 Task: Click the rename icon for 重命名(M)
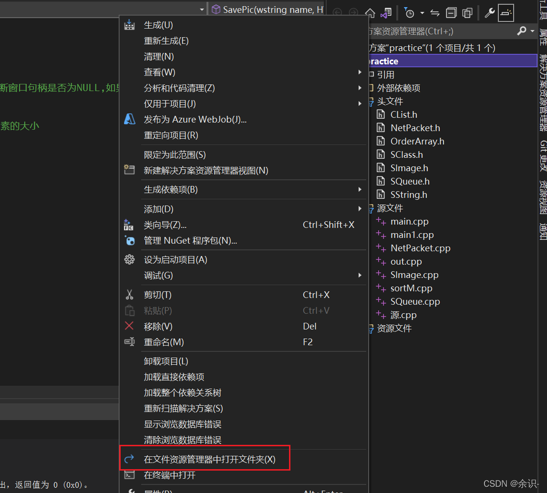(129, 342)
